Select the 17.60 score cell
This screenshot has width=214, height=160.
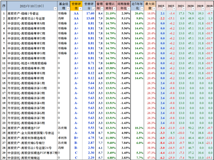click(x=89, y=14)
